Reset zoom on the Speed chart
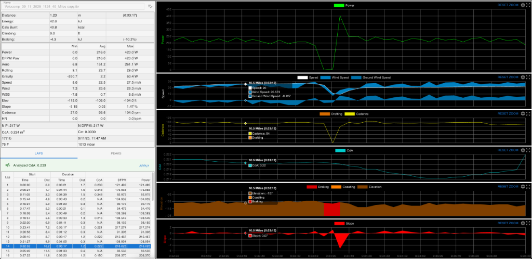532x259 pixels. pyautogui.click(x=508, y=77)
